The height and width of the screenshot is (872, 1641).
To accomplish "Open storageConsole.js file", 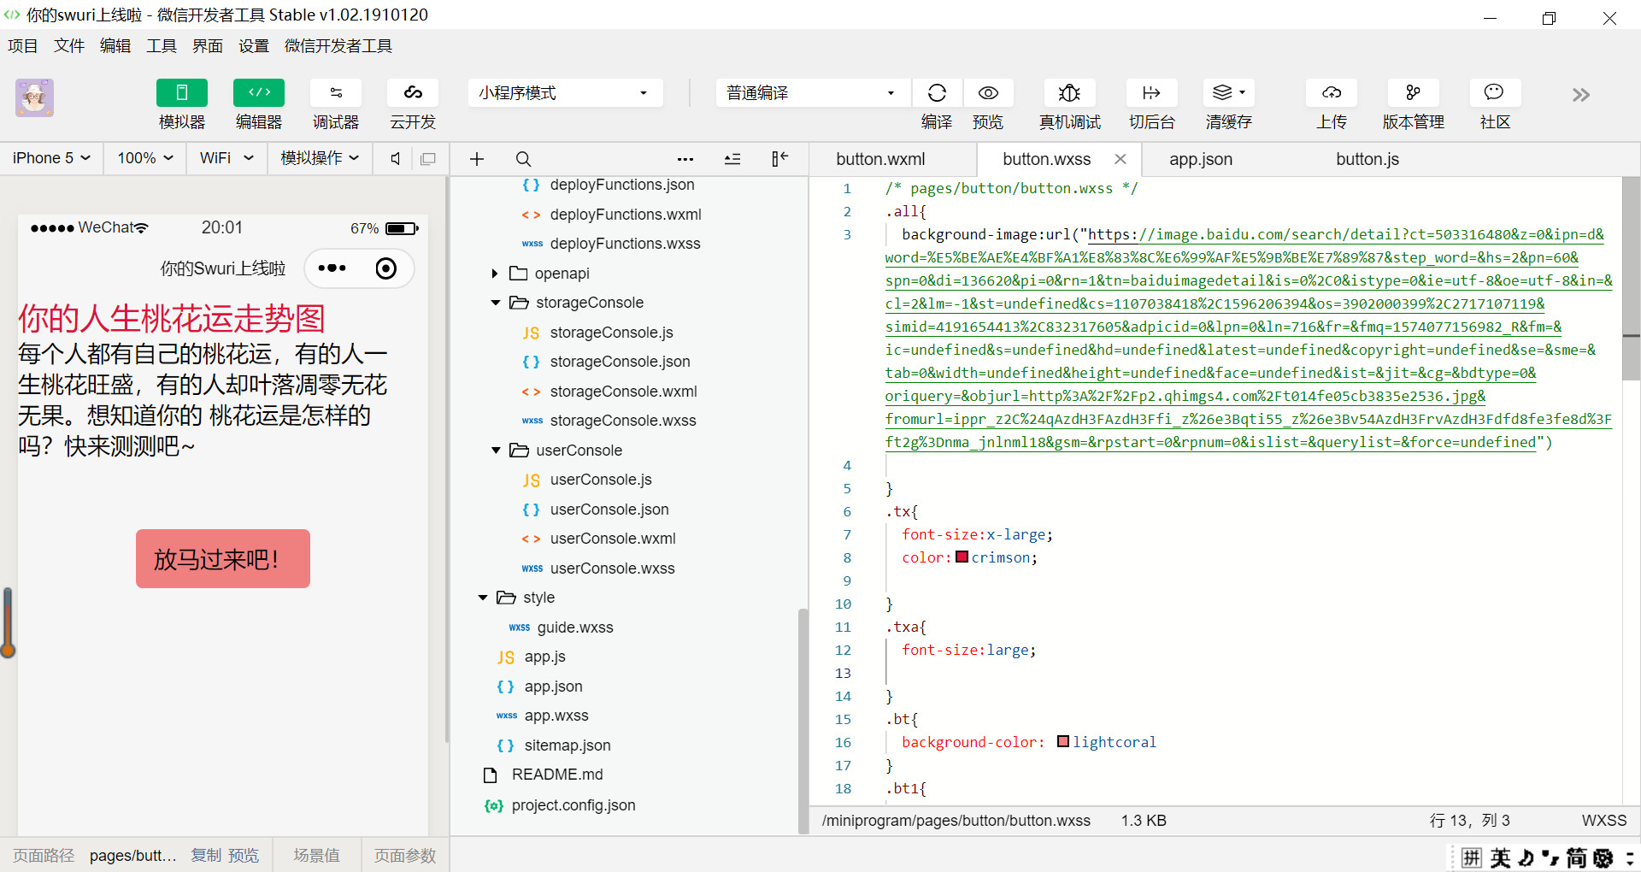I will [x=611, y=333].
